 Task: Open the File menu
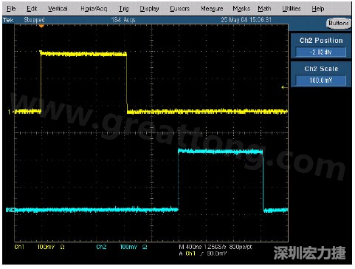(x=11, y=9)
